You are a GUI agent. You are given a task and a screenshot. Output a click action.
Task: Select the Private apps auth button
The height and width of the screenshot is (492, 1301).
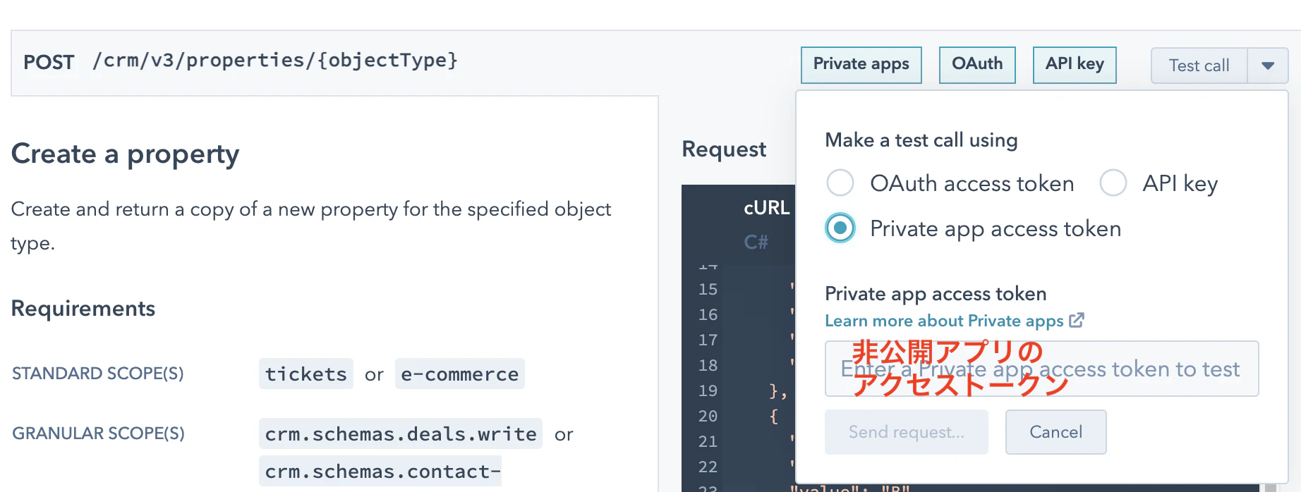pyautogui.click(x=861, y=65)
